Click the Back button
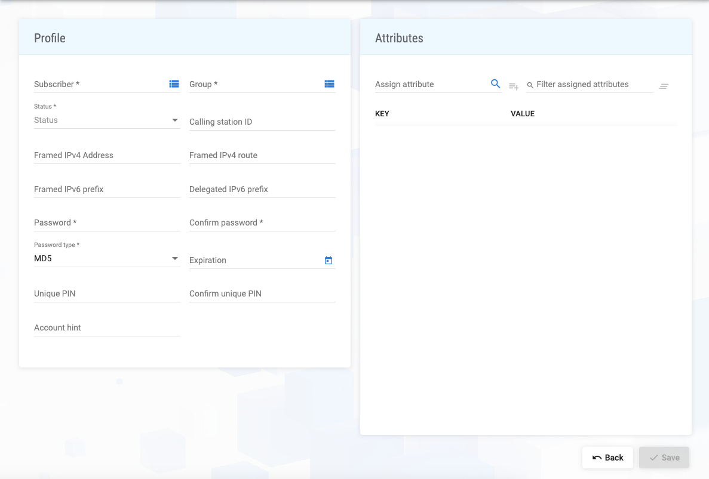Viewport: 709px width, 479px height. click(x=607, y=458)
